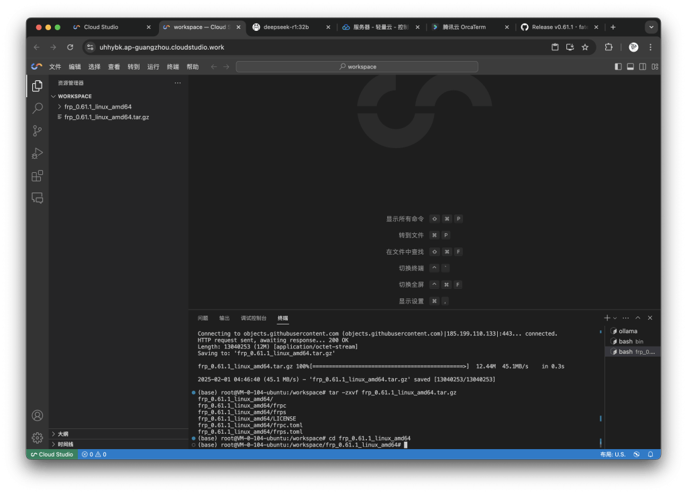Switch to the 输出 panel tab
The height and width of the screenshot is (494, 687).
(x=224, y=318)
